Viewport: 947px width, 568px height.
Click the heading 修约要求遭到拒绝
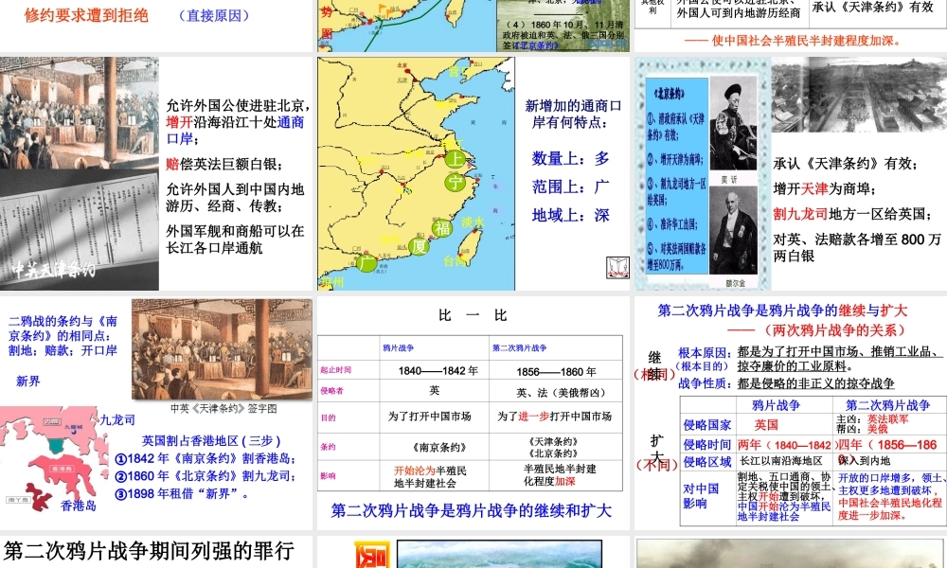click(86, 15)
